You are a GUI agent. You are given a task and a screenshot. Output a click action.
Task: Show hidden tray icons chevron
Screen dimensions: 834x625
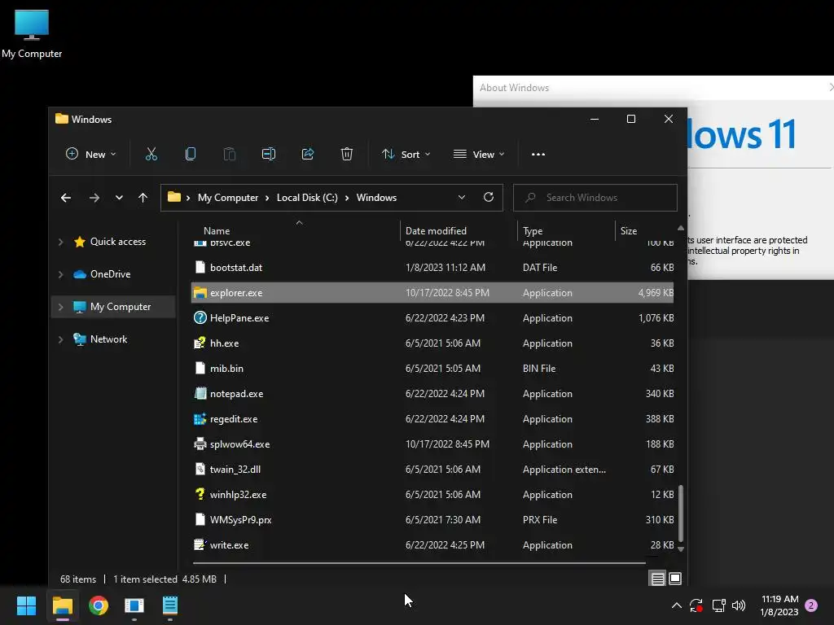[x=677, y=605]
